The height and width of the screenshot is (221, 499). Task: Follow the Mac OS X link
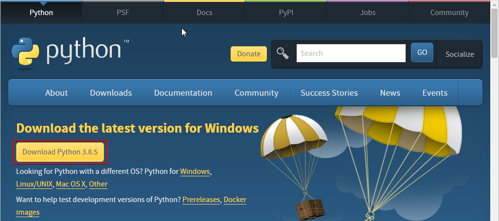pyautogui.click(x=71, y=184)
